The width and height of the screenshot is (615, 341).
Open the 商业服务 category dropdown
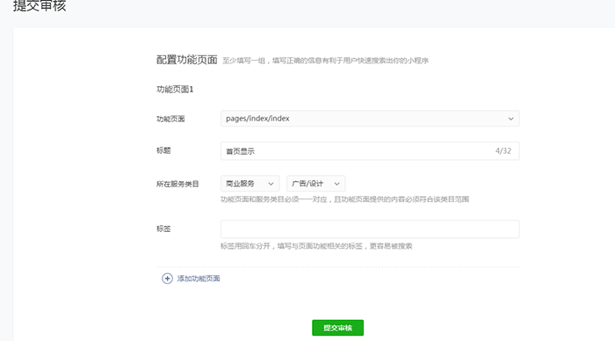point(250,184)
